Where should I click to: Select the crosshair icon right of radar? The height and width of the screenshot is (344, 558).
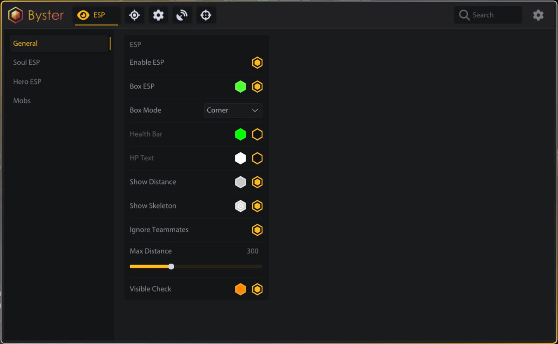point(206,15)
